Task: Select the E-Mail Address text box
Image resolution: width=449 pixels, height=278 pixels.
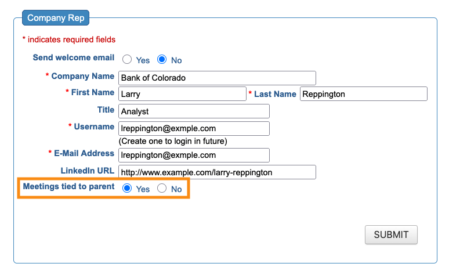Action: [x=194, y=155]
